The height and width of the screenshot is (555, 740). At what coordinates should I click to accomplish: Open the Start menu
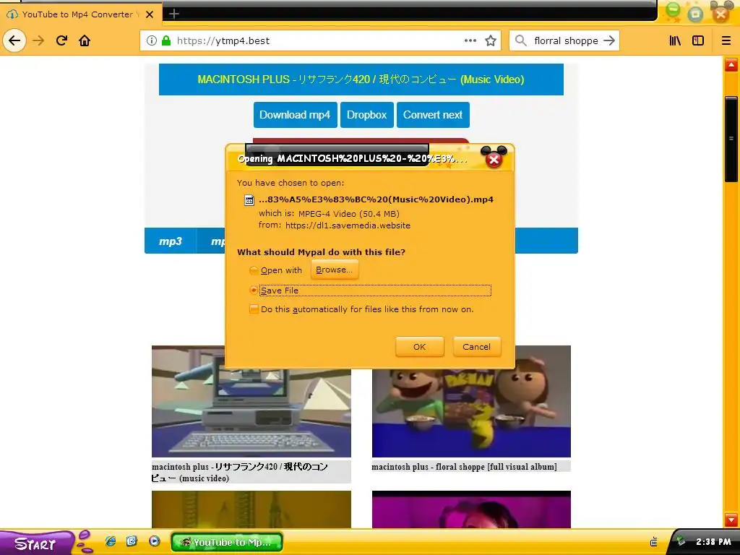point(36,543)
